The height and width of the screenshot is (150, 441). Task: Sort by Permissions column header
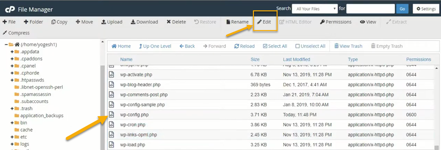point(419,59)
